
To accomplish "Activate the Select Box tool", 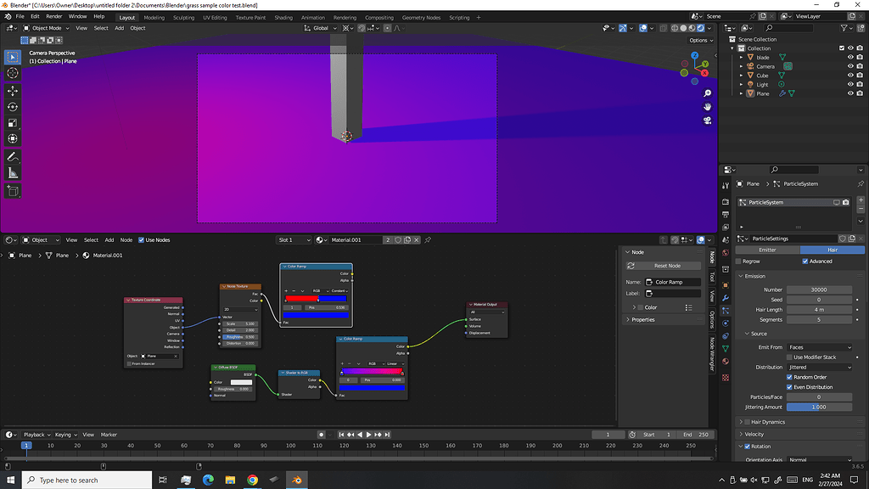I will coord(13,57).
